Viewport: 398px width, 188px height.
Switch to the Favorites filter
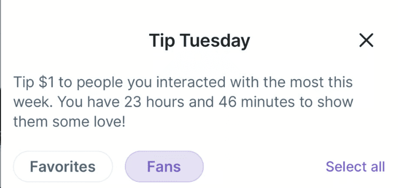[x=63, y=167]
